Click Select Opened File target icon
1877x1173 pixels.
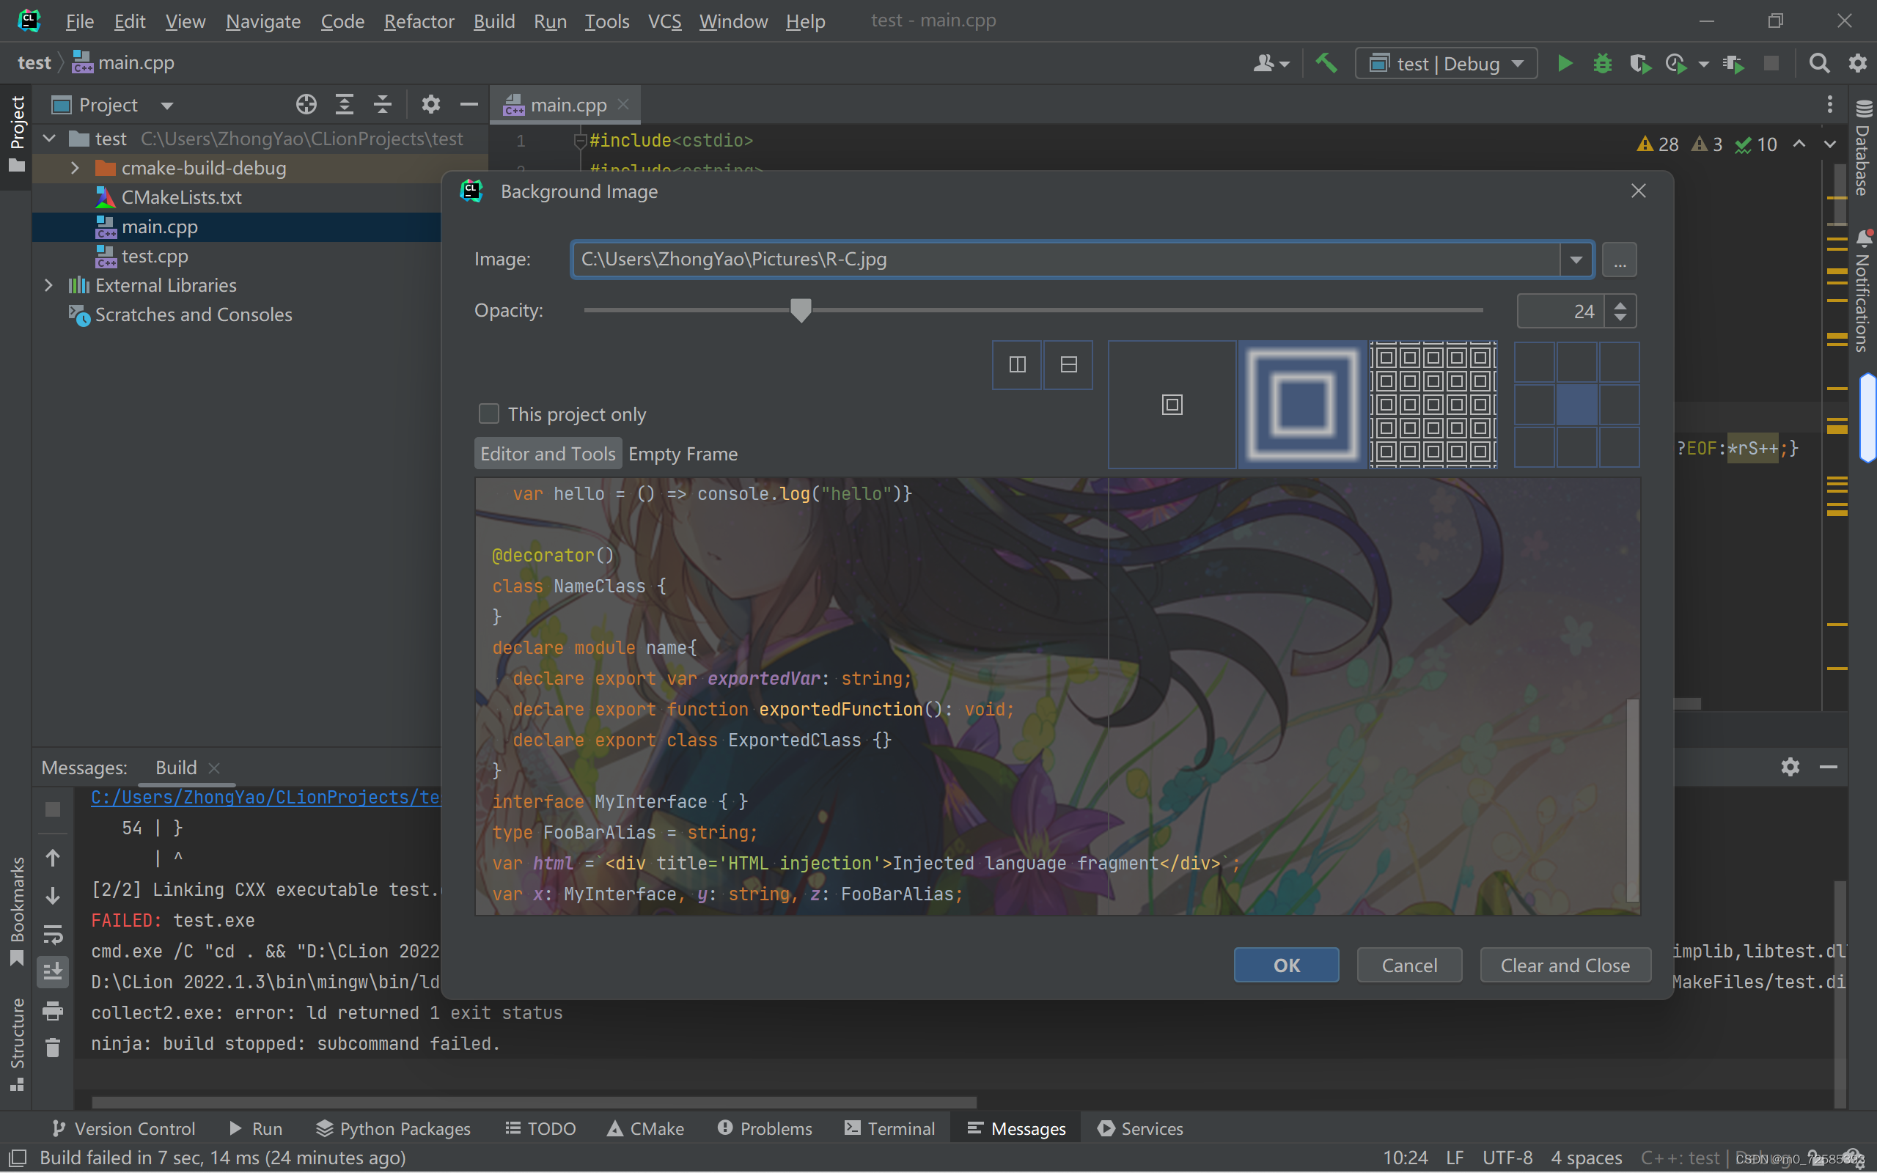[306, 105]
